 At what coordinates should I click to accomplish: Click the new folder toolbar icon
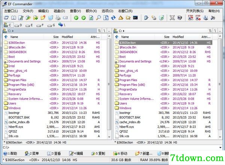pos(43,18)
